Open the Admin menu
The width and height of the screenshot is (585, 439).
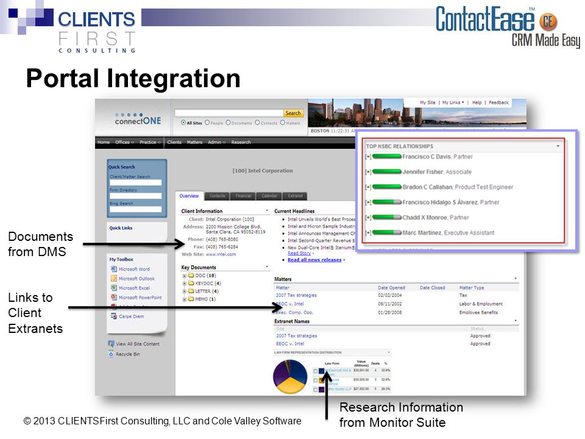[x=216, y=142]
